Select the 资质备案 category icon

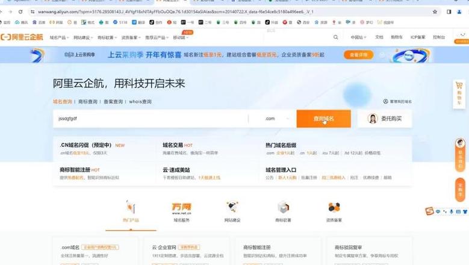pos(334,211)
